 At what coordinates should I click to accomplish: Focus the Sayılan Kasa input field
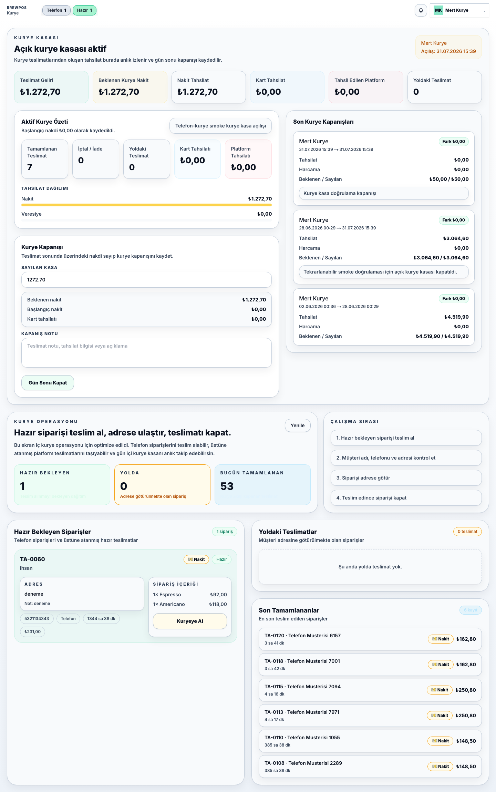(146, 280)
